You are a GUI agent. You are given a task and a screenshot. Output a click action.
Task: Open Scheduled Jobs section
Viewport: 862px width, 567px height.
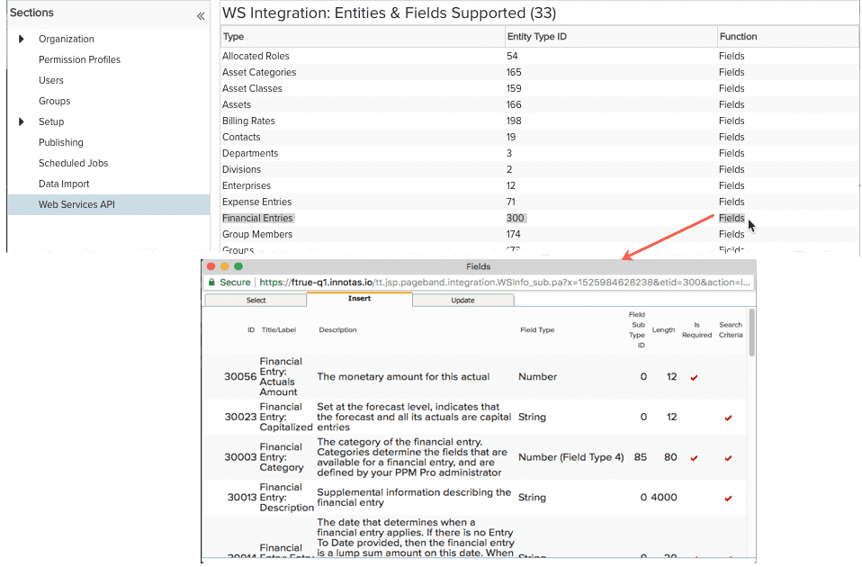(73, 163)
